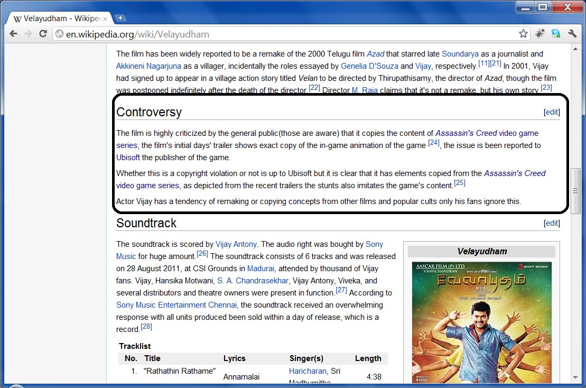Viewport: 586px width, 388px height.
Task: Click the Velayudham film poster image
Action: pyautogui.click(x=482, y=322)
